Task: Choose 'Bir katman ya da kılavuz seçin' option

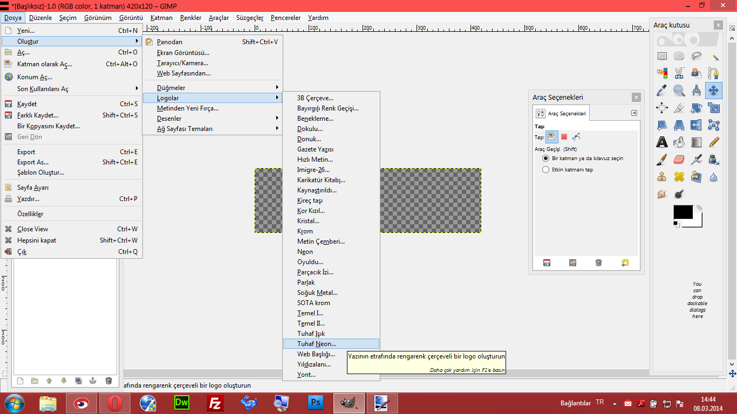Action: [x=583, y=158]
